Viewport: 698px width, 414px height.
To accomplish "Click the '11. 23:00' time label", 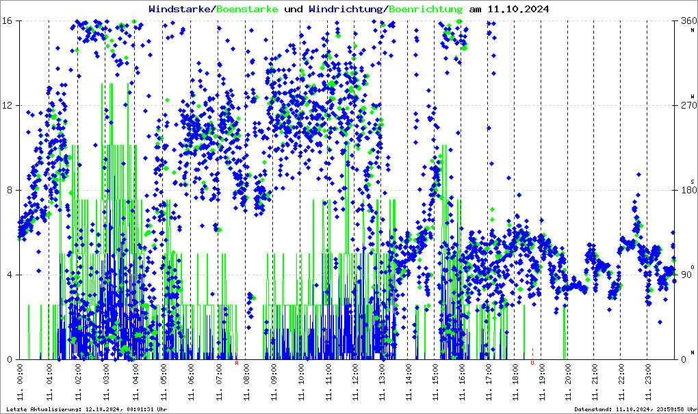I will click(x=647, y=383).
